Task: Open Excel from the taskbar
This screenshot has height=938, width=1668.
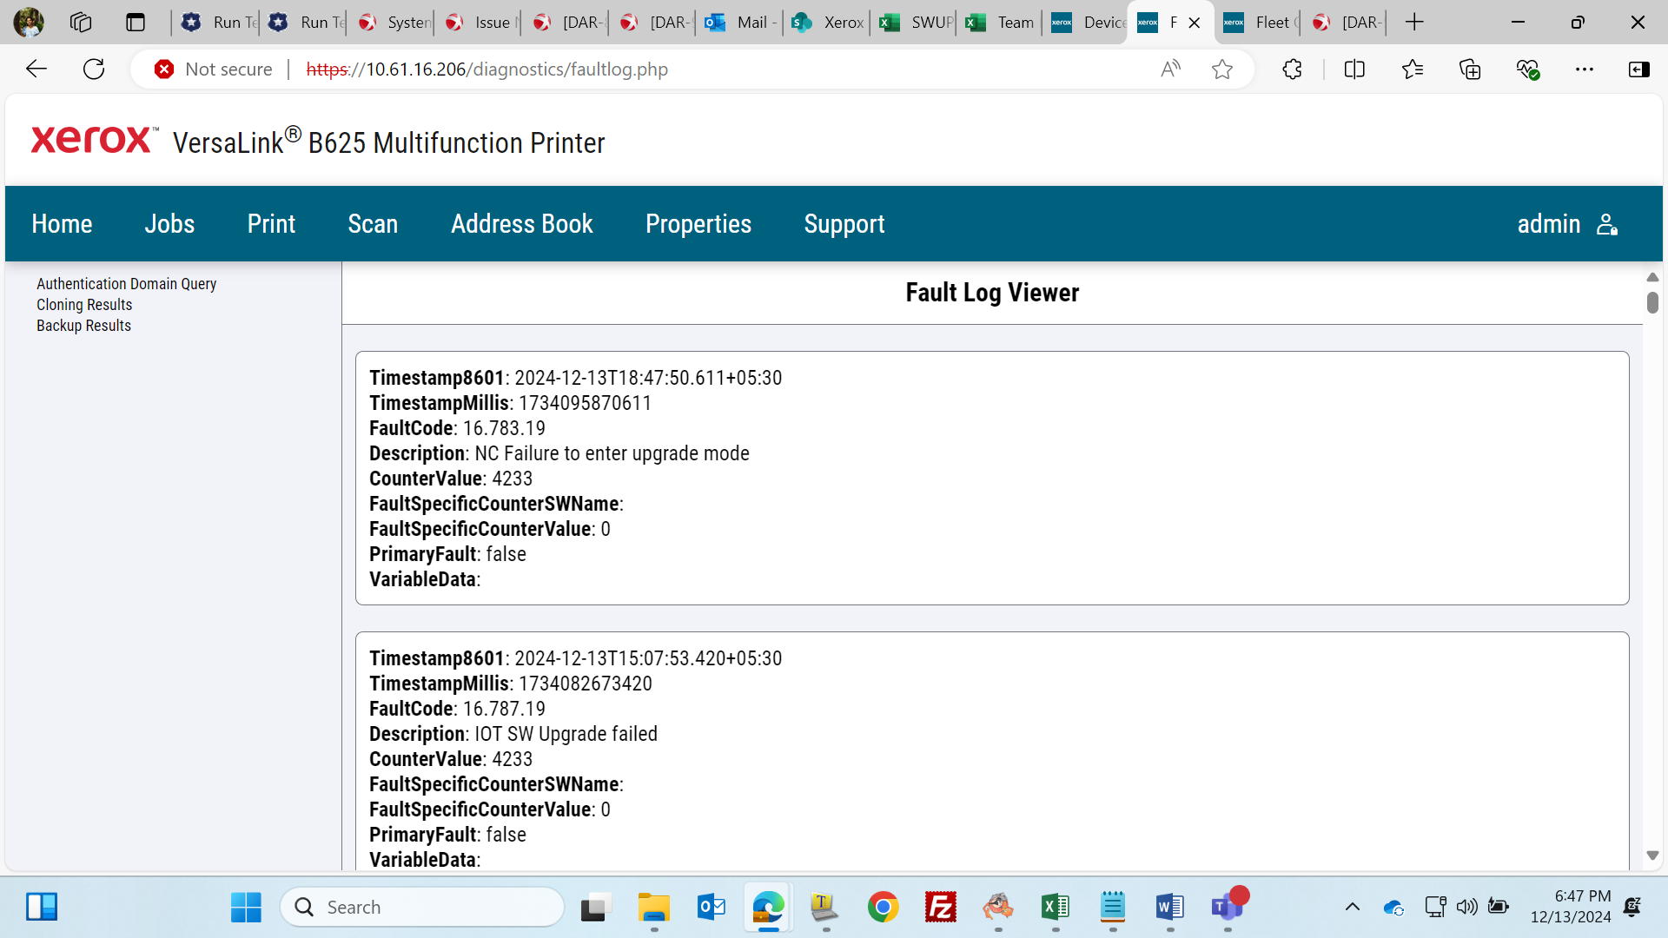Action: click(x=1055, y=908)
